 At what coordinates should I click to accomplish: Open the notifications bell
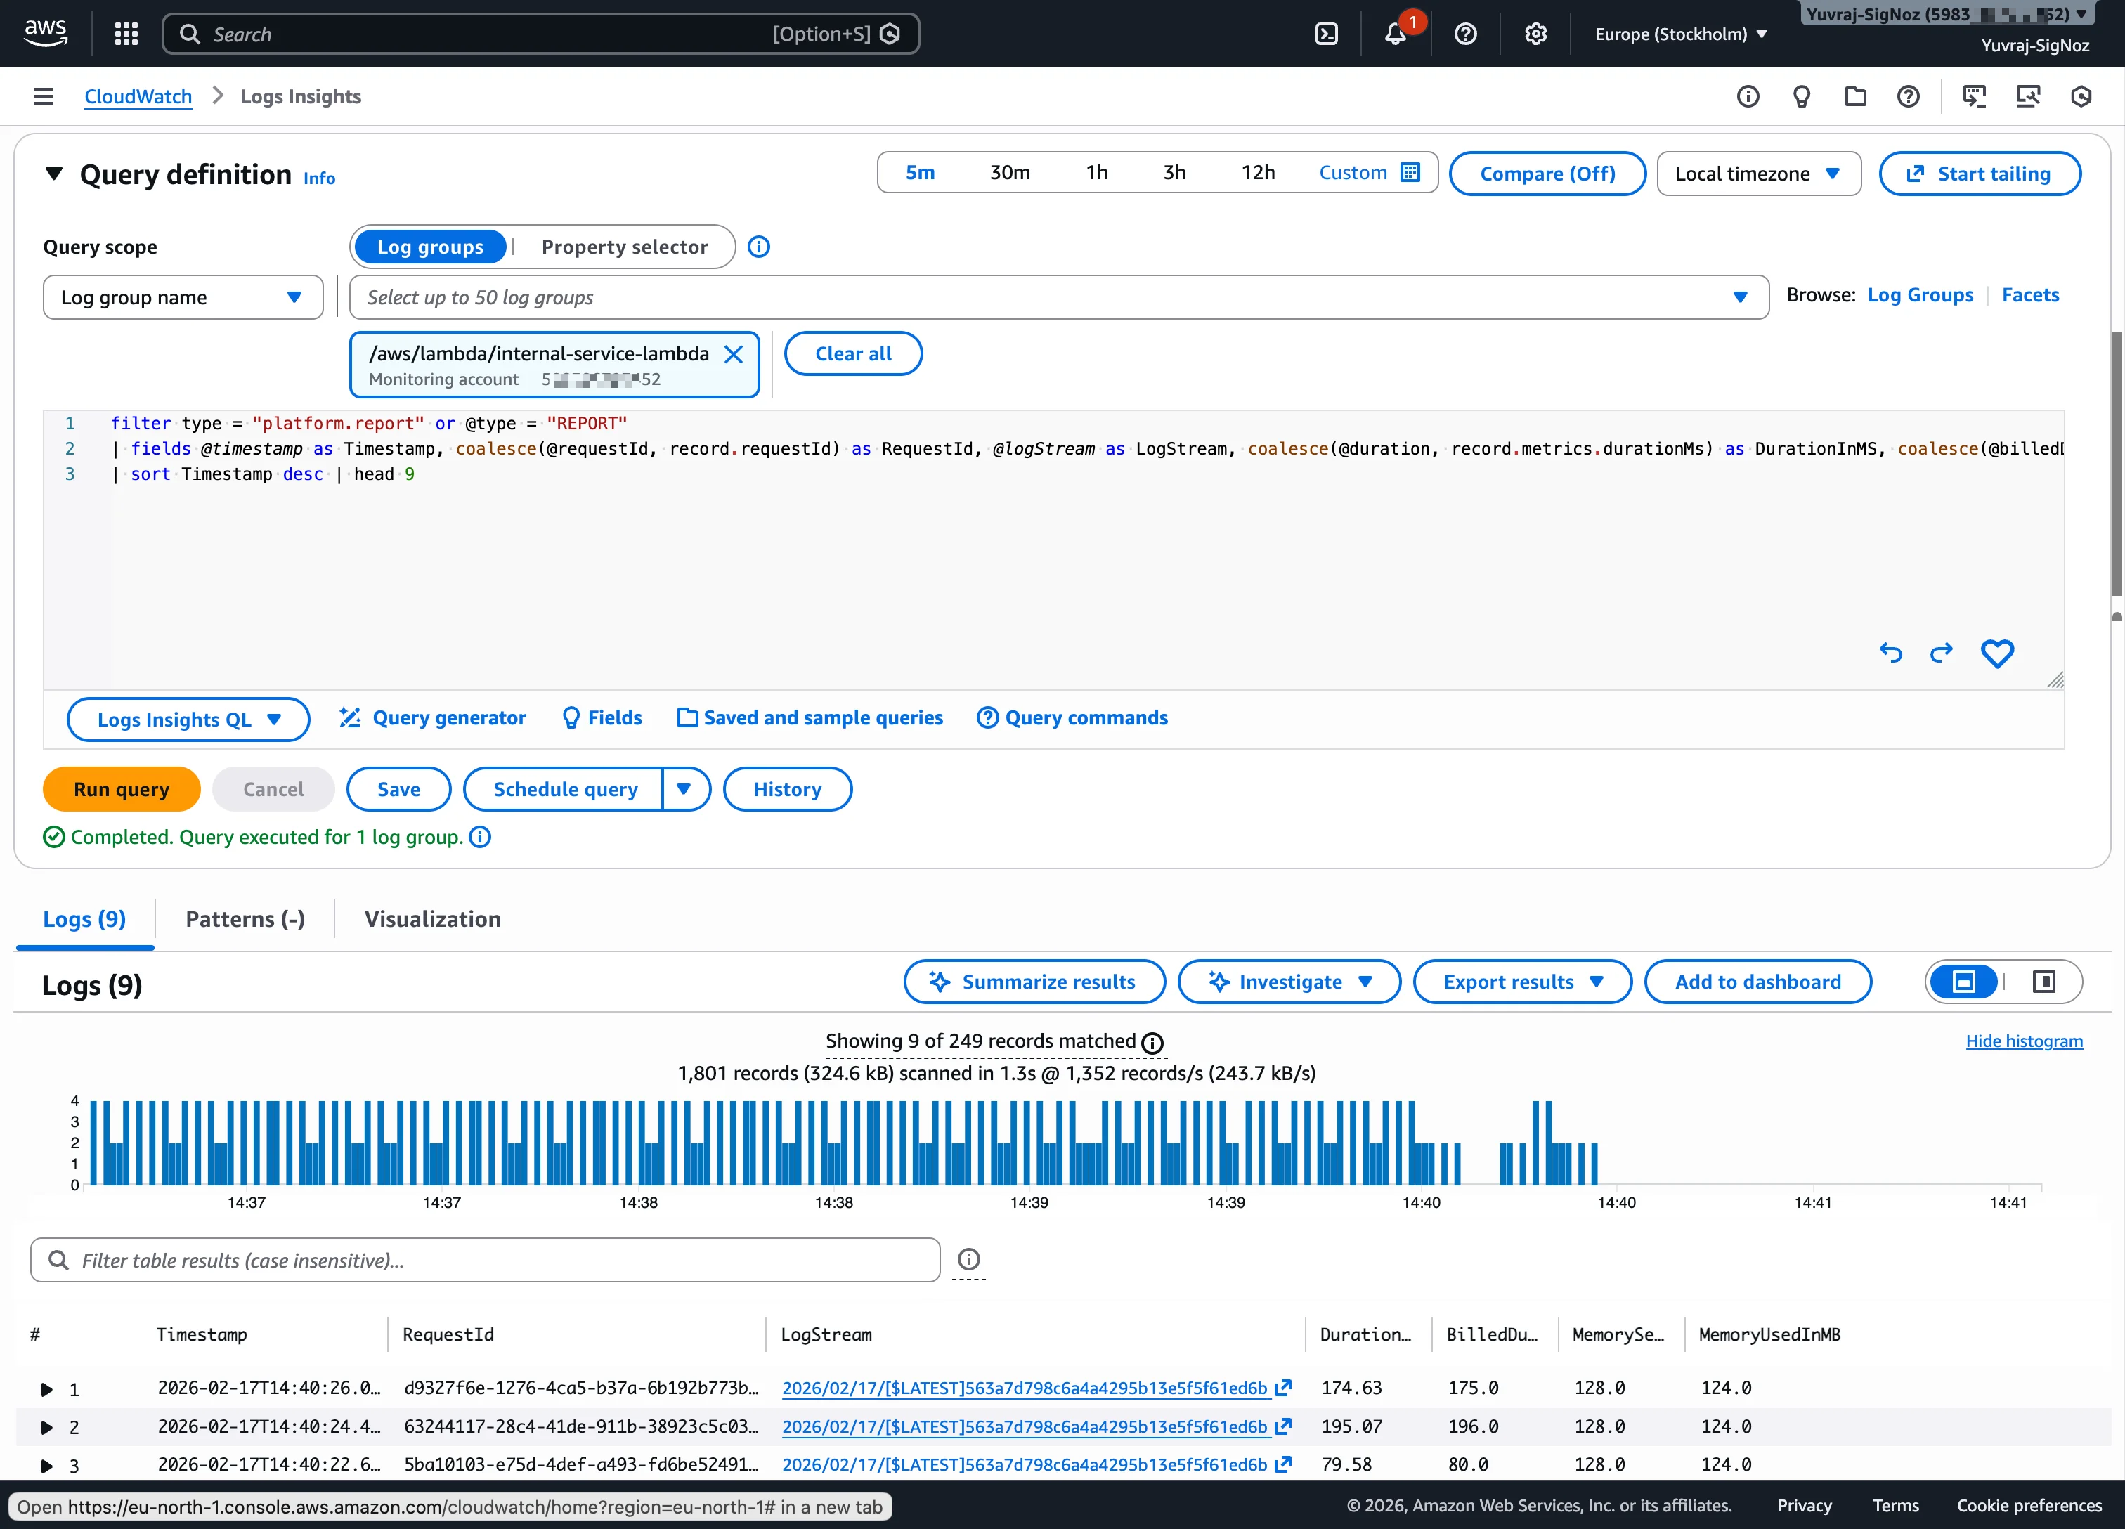pyautogui.click(x=1397, y=34)
